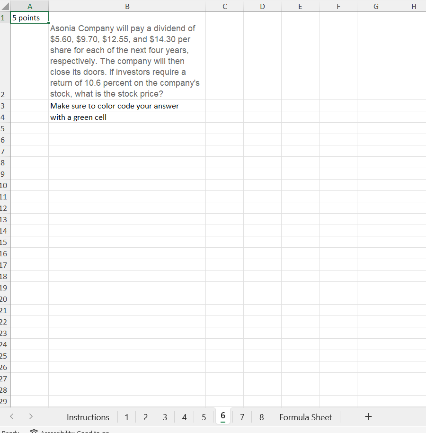Select row 25 header
Viewport: 426px width, 433px height.
pyautogui.click(x=5, y=356)
